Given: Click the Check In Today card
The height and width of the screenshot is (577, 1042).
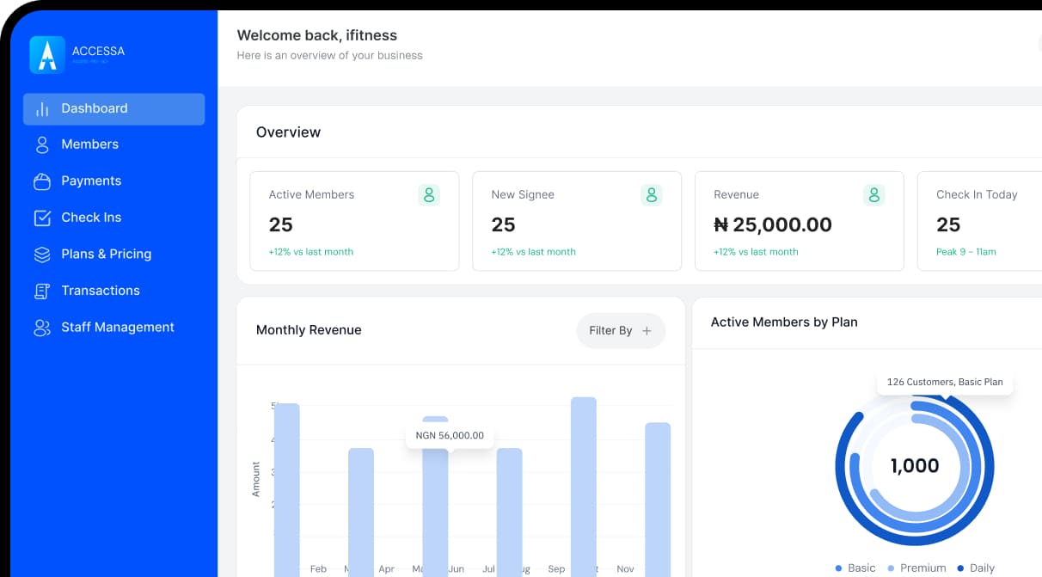Looking at the screenshot, I should tap(978, 221).
